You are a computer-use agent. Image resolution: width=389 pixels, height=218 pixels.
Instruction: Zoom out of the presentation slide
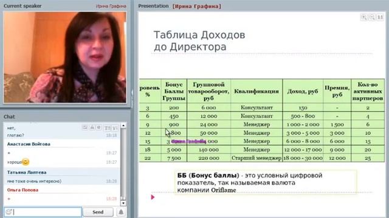372,18
